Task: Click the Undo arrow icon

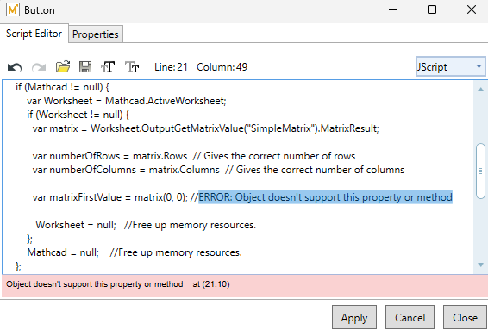Action: point(15,67)
